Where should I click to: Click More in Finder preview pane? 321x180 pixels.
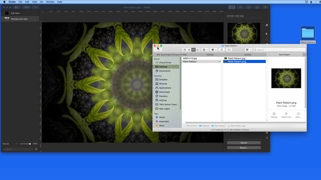(298, 115)
